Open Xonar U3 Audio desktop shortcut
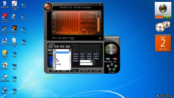174x98 pixels. pos(14,30)
